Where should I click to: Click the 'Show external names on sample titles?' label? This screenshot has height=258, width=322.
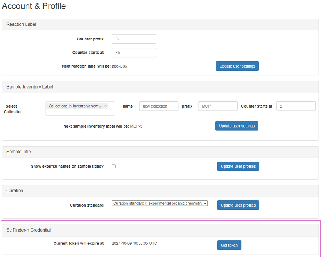tap(67, 167)
